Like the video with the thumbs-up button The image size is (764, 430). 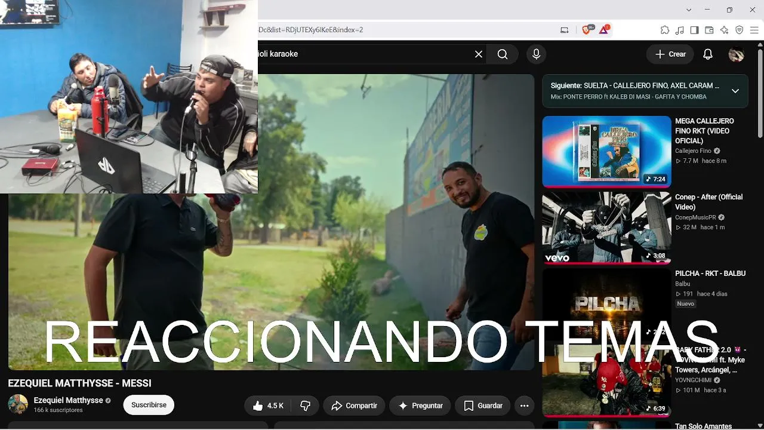[267, 406]
